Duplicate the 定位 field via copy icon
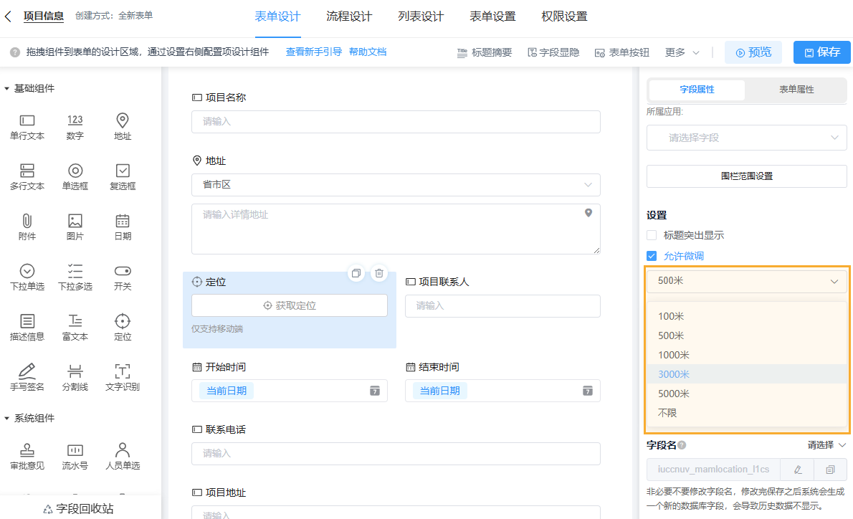 (x=356, y=273)
